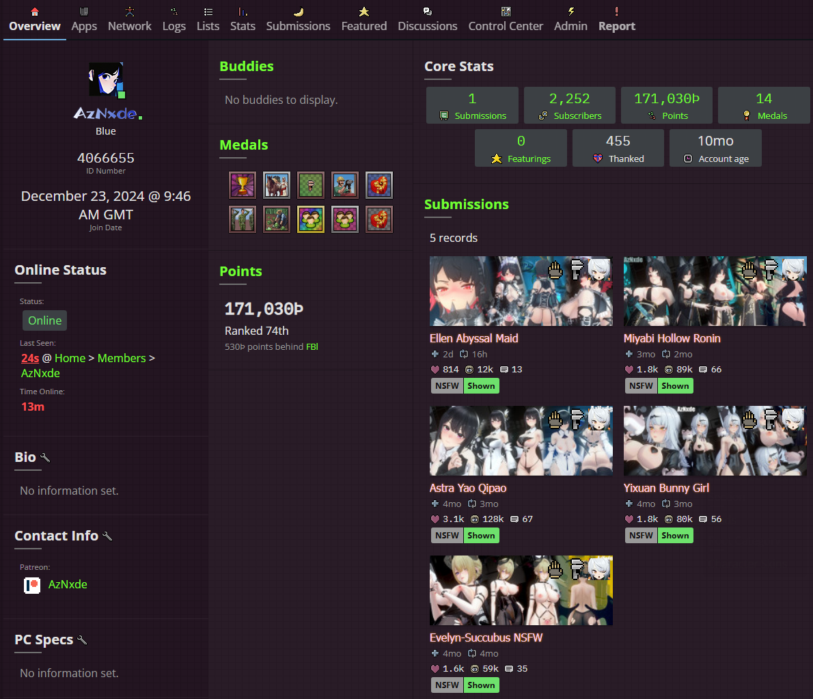Click the Subscribers stat tile
813x699 pixels.
[x=569, y=105]
